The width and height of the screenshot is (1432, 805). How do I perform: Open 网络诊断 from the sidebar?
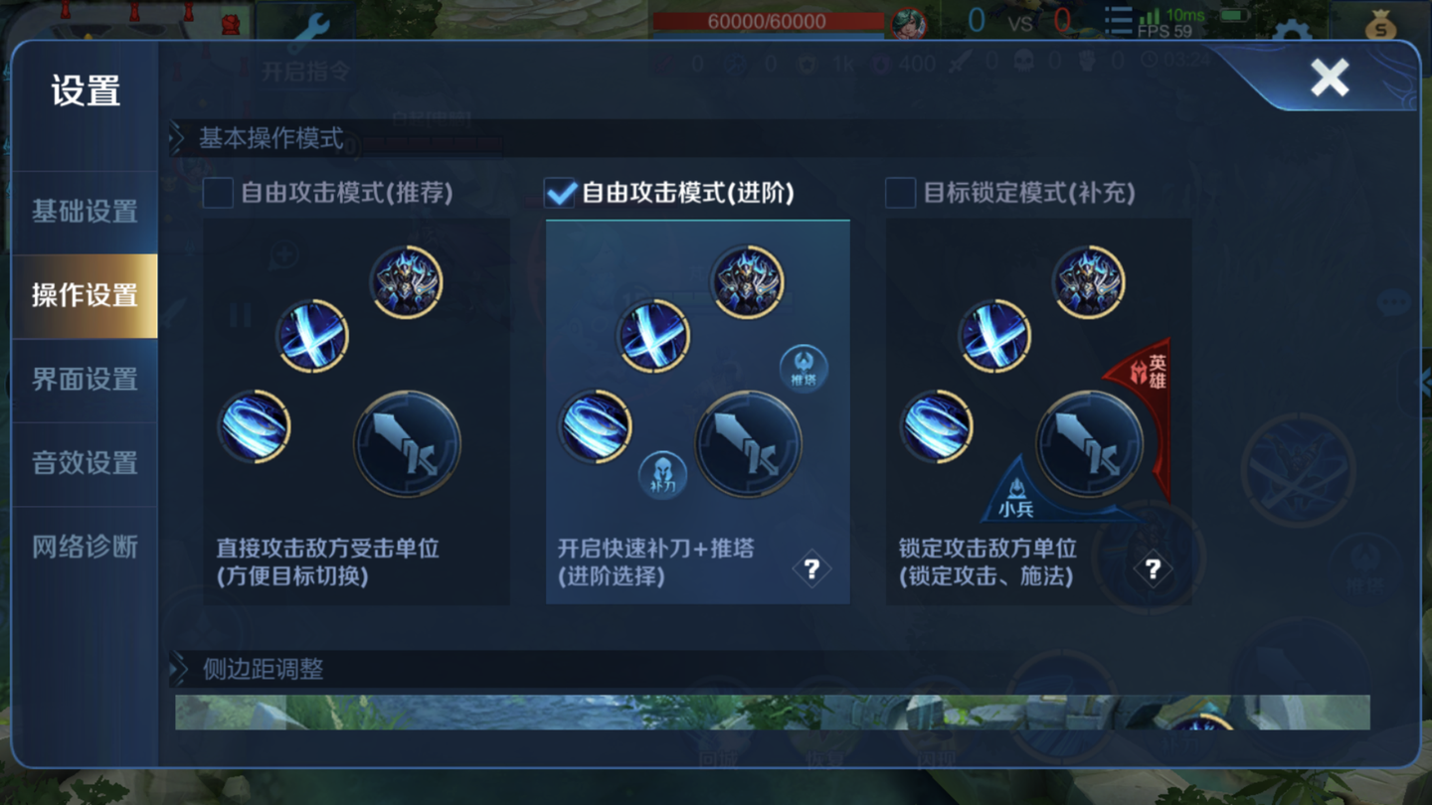coord(85,547)
